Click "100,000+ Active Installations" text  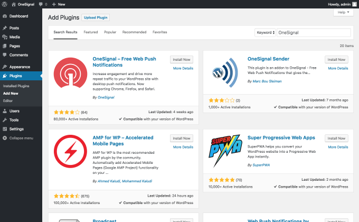pyautogui.click(x=77, y=203)
